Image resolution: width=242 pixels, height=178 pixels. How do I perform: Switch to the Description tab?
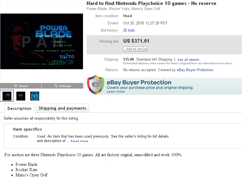pos(19,108)
